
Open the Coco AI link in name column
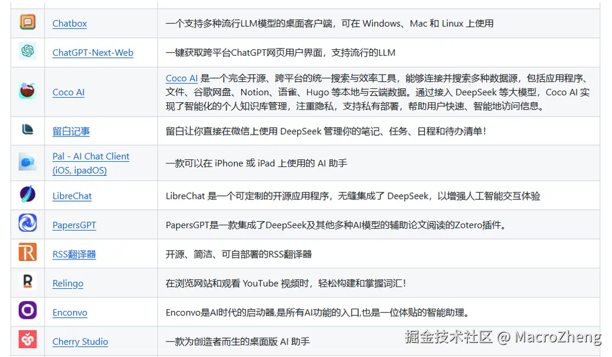tap(68, 92)
